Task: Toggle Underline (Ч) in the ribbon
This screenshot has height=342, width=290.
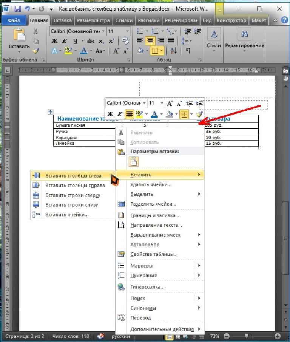Action: pyautogui.click(x=75, y=41)
